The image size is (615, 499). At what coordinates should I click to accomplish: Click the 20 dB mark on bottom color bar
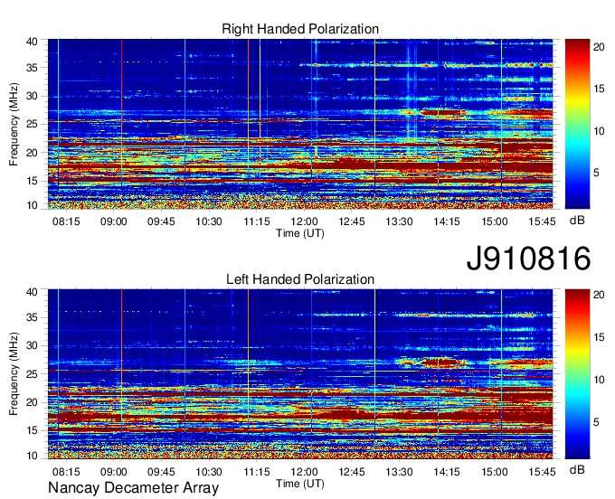[x=599, y=295]
